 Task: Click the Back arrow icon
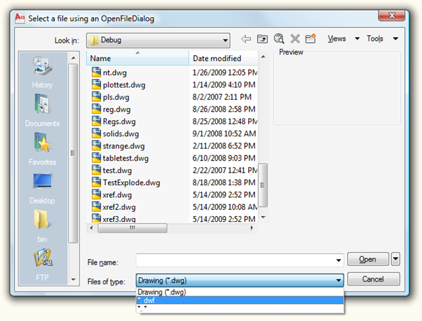(246, 39)
